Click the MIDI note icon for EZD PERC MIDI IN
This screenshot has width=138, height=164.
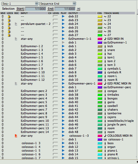pos(105,84)
